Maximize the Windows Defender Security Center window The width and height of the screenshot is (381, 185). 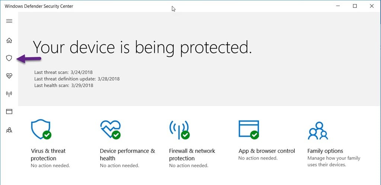355,6
